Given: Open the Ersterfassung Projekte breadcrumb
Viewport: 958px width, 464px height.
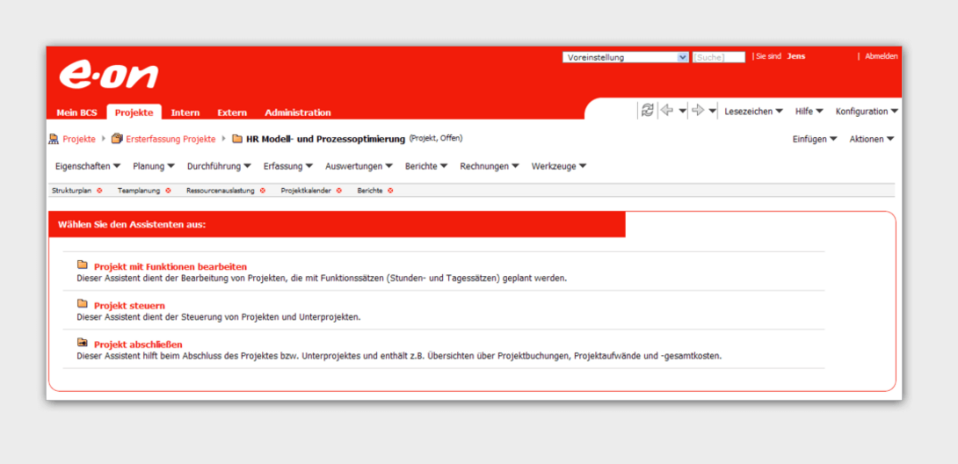Looking at the screenshot, I should click(x=171, y=139).
